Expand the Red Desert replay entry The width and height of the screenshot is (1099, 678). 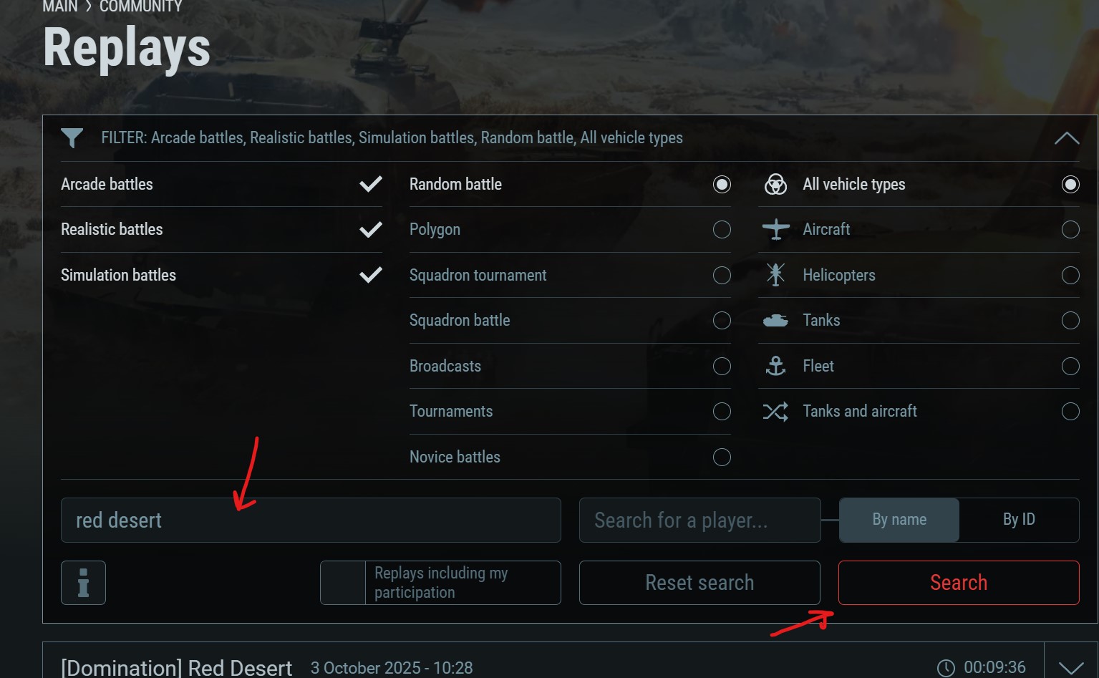pos(1070,667)
